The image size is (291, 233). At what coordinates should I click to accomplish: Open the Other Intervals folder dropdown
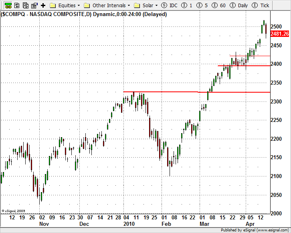point(107,5)
